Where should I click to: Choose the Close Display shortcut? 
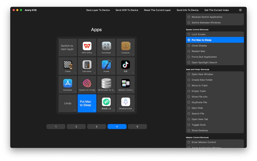point(215,46)
